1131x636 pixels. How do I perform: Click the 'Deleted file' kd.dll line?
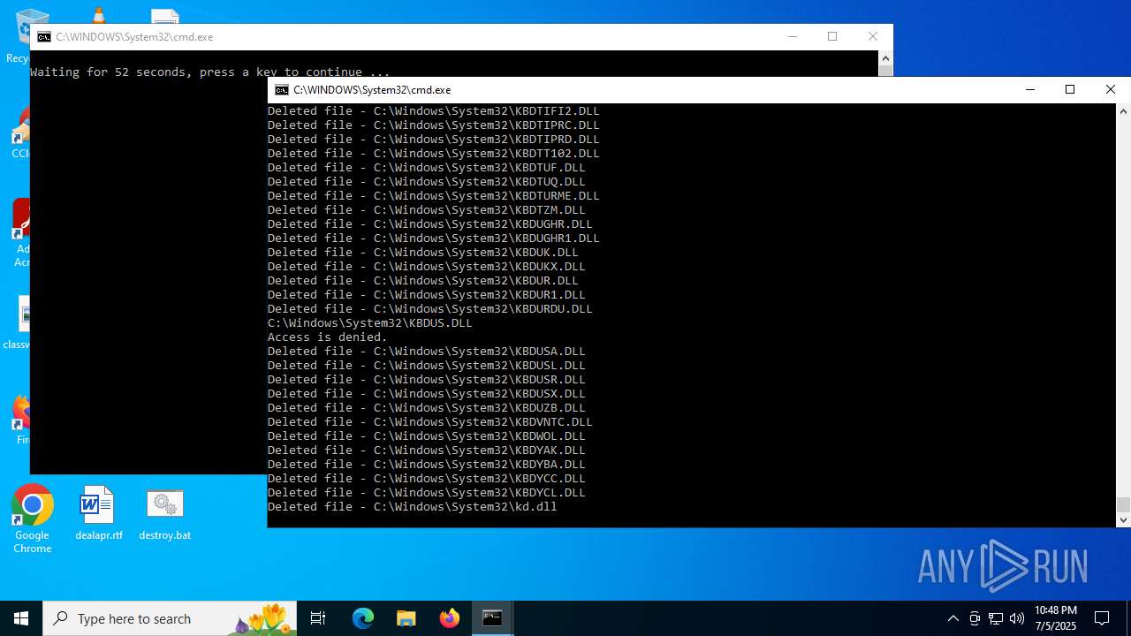(413, 507)
